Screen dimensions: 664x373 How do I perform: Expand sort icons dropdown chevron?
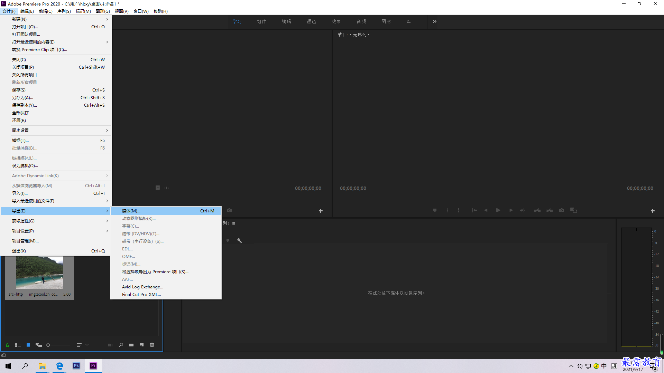point(87,345)
